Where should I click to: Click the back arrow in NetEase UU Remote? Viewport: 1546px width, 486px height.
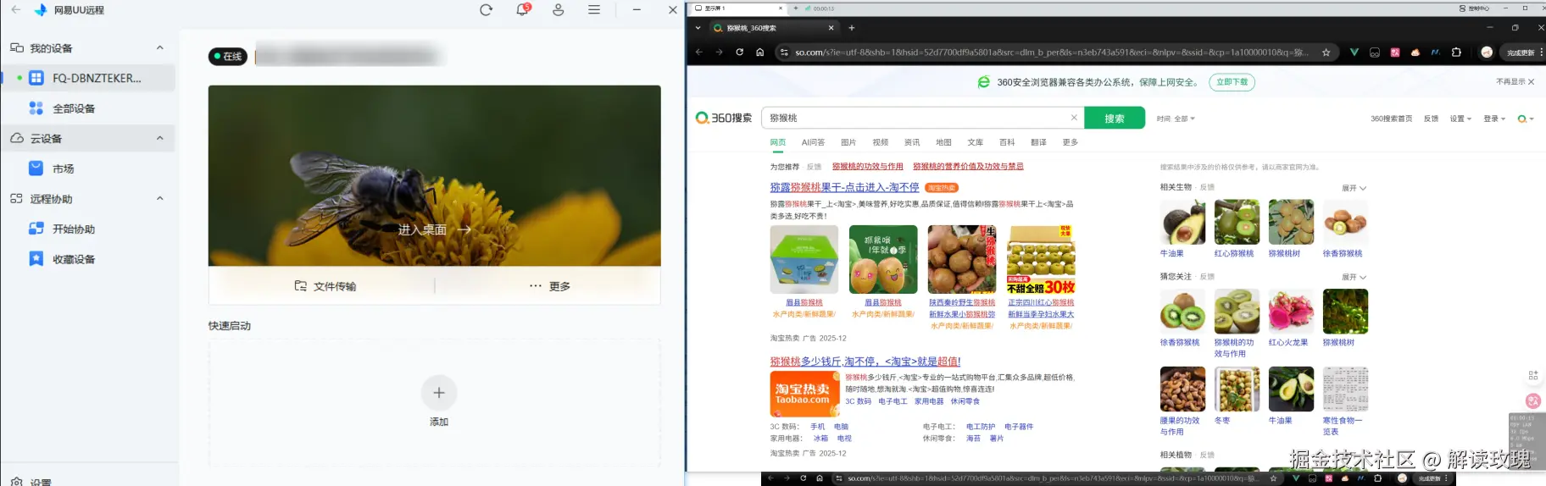[x=15, y=10]
